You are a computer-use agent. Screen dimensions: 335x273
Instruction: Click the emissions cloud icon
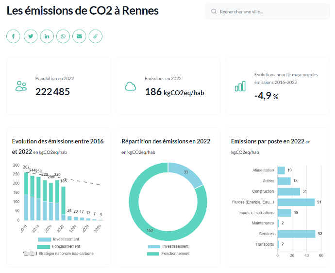pyautogui.click(x=130, y=86)
